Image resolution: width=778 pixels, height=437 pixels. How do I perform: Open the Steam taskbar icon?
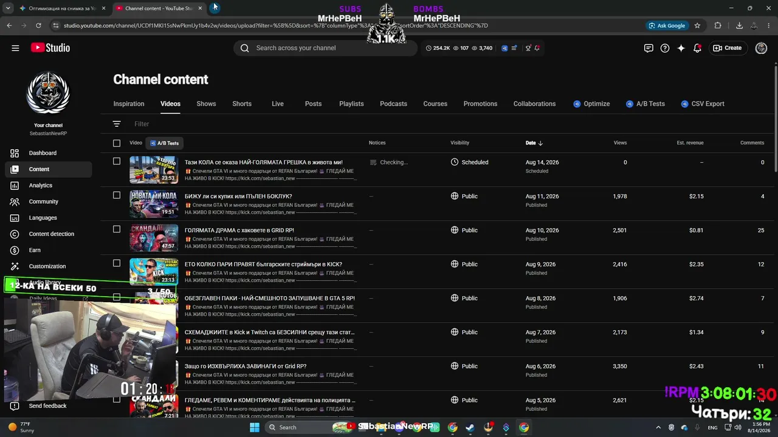click(470, 427)
